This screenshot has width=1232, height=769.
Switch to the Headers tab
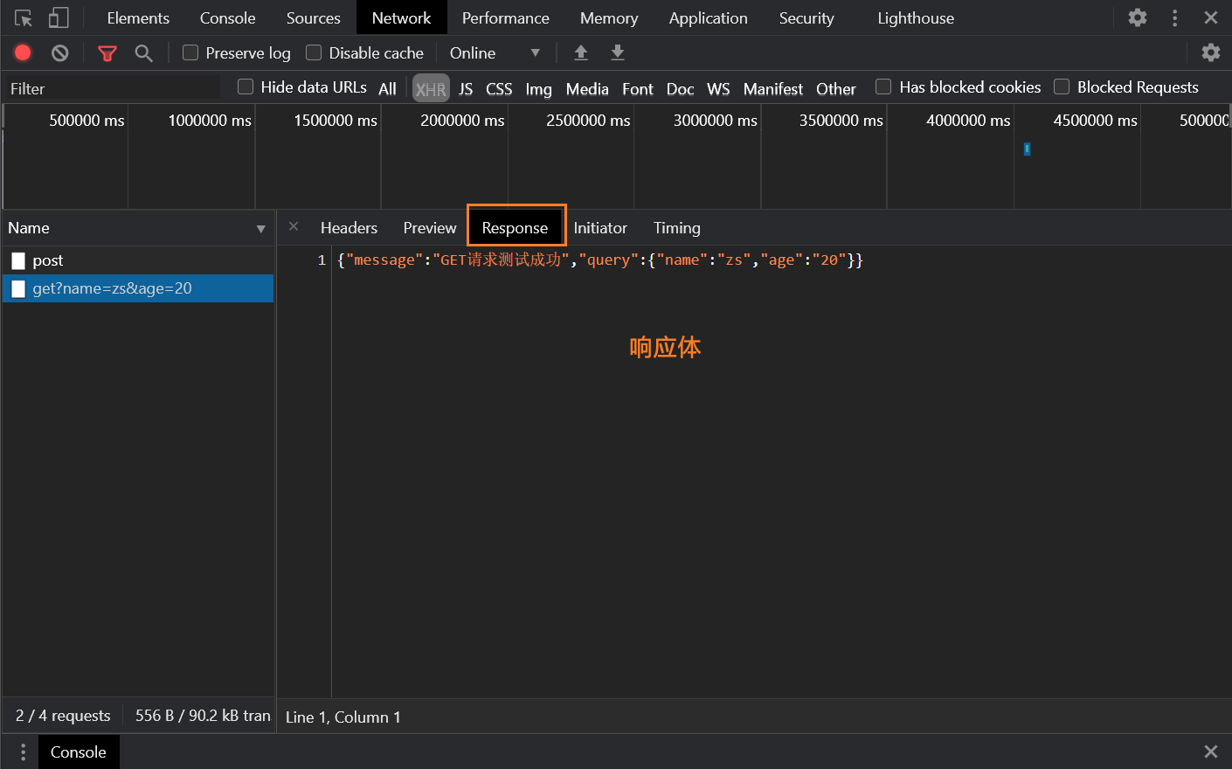[x=349, y=228]
